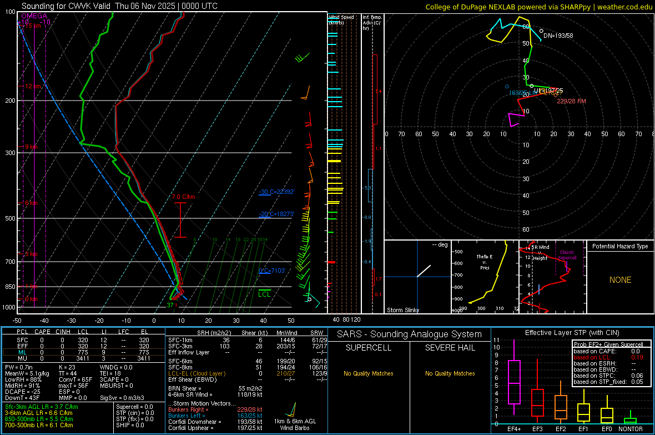Click the 'TEI = 18' value
This screenshot has width=655, height=435.
click(x=110, y=373)
